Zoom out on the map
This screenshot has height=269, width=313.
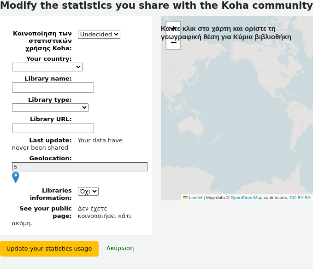click(173, 42)
